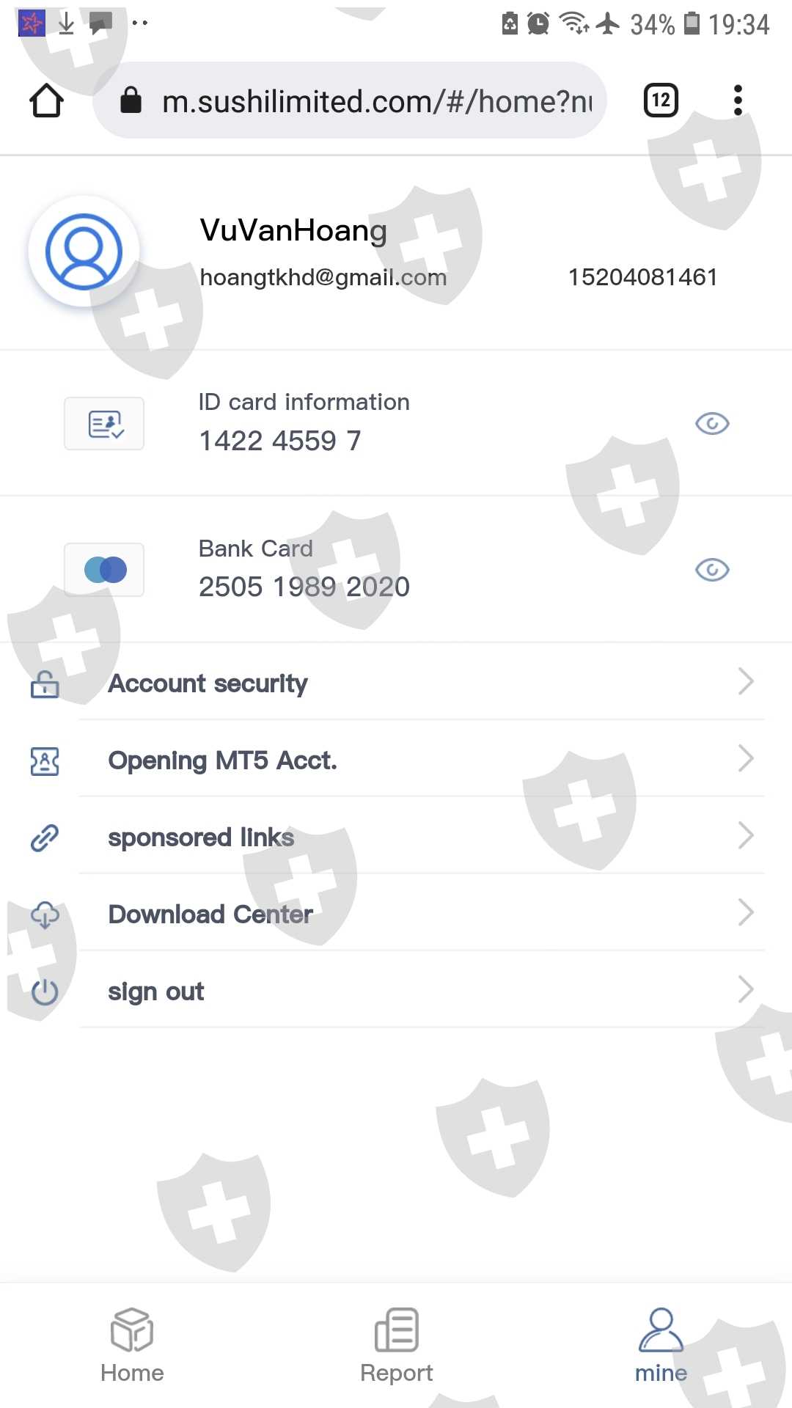This screenshot has width=792, height=1408.
Task: Open the browser three-dot menu
Action: point(738,100)
